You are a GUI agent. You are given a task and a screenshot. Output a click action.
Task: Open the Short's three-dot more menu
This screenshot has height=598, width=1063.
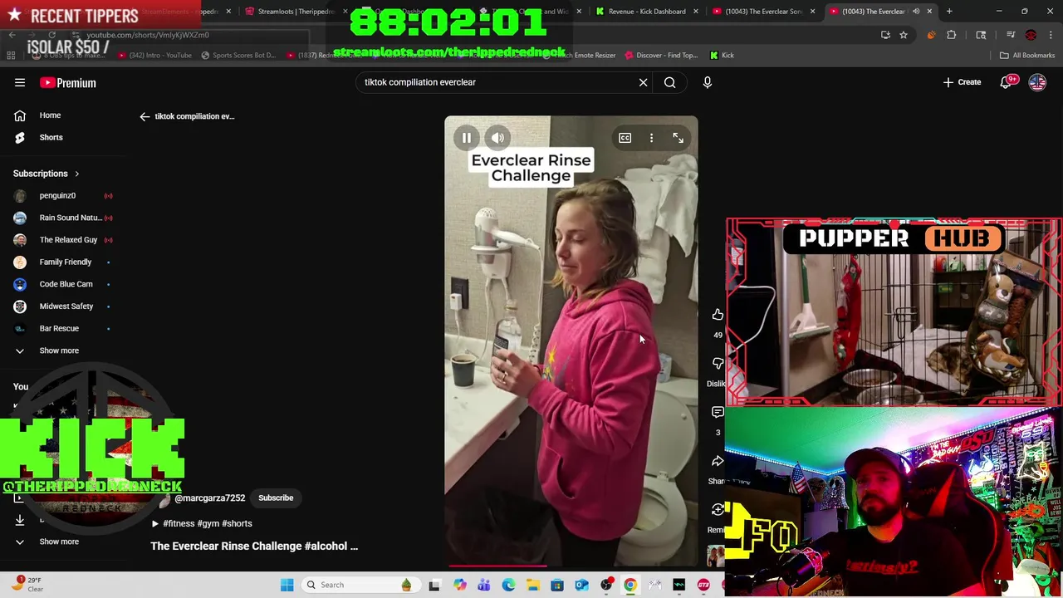click(x=651, y=138)
